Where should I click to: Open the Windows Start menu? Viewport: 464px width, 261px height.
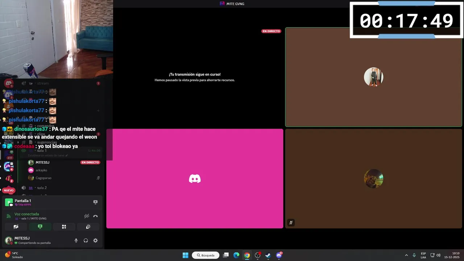coord(185,255)
